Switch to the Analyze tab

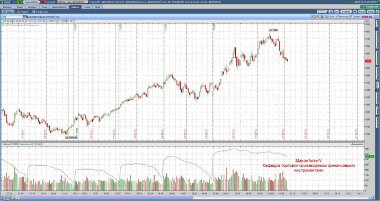tap(32, 7)
